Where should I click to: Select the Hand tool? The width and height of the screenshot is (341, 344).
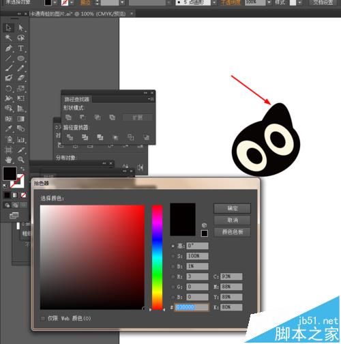(x=8, y=160)
